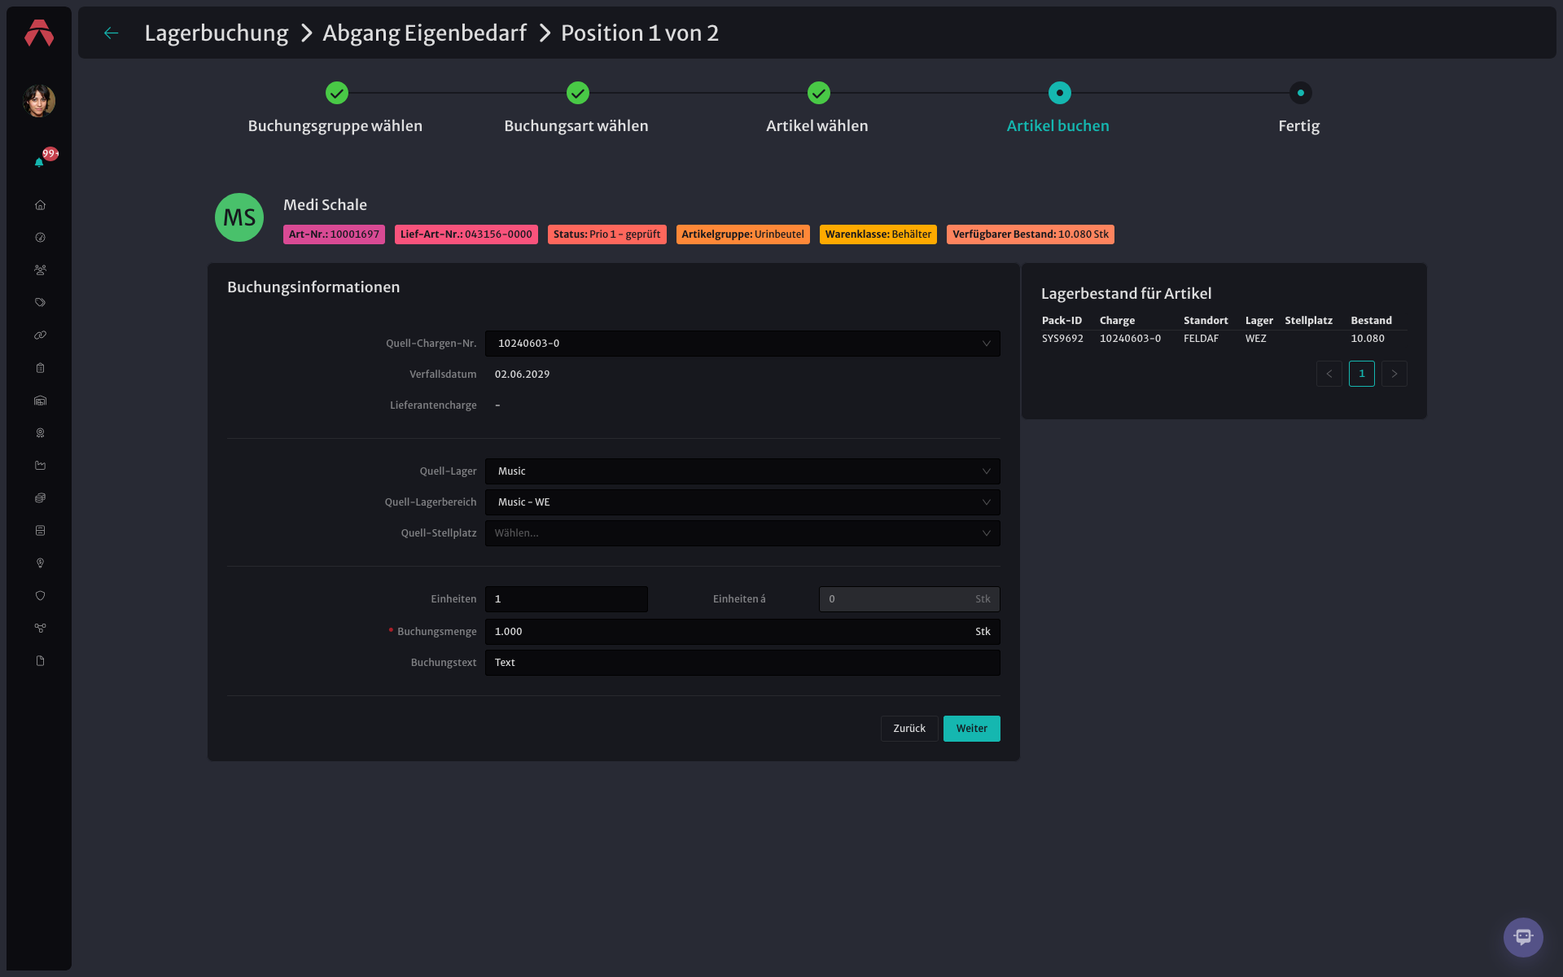Click the Warenklasse Behälter tag
This screenshot has height=977, width=1563.
tap(878, 234)
